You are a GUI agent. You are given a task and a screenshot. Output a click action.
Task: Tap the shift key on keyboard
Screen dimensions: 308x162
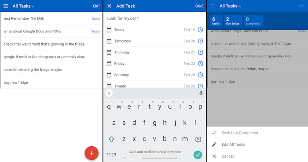(x=111, y=139)
